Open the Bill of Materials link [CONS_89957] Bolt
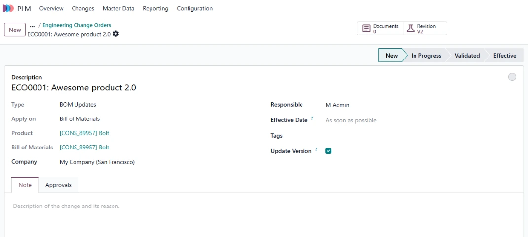This screenshot has height=237, width=528. tap(84, 148)
